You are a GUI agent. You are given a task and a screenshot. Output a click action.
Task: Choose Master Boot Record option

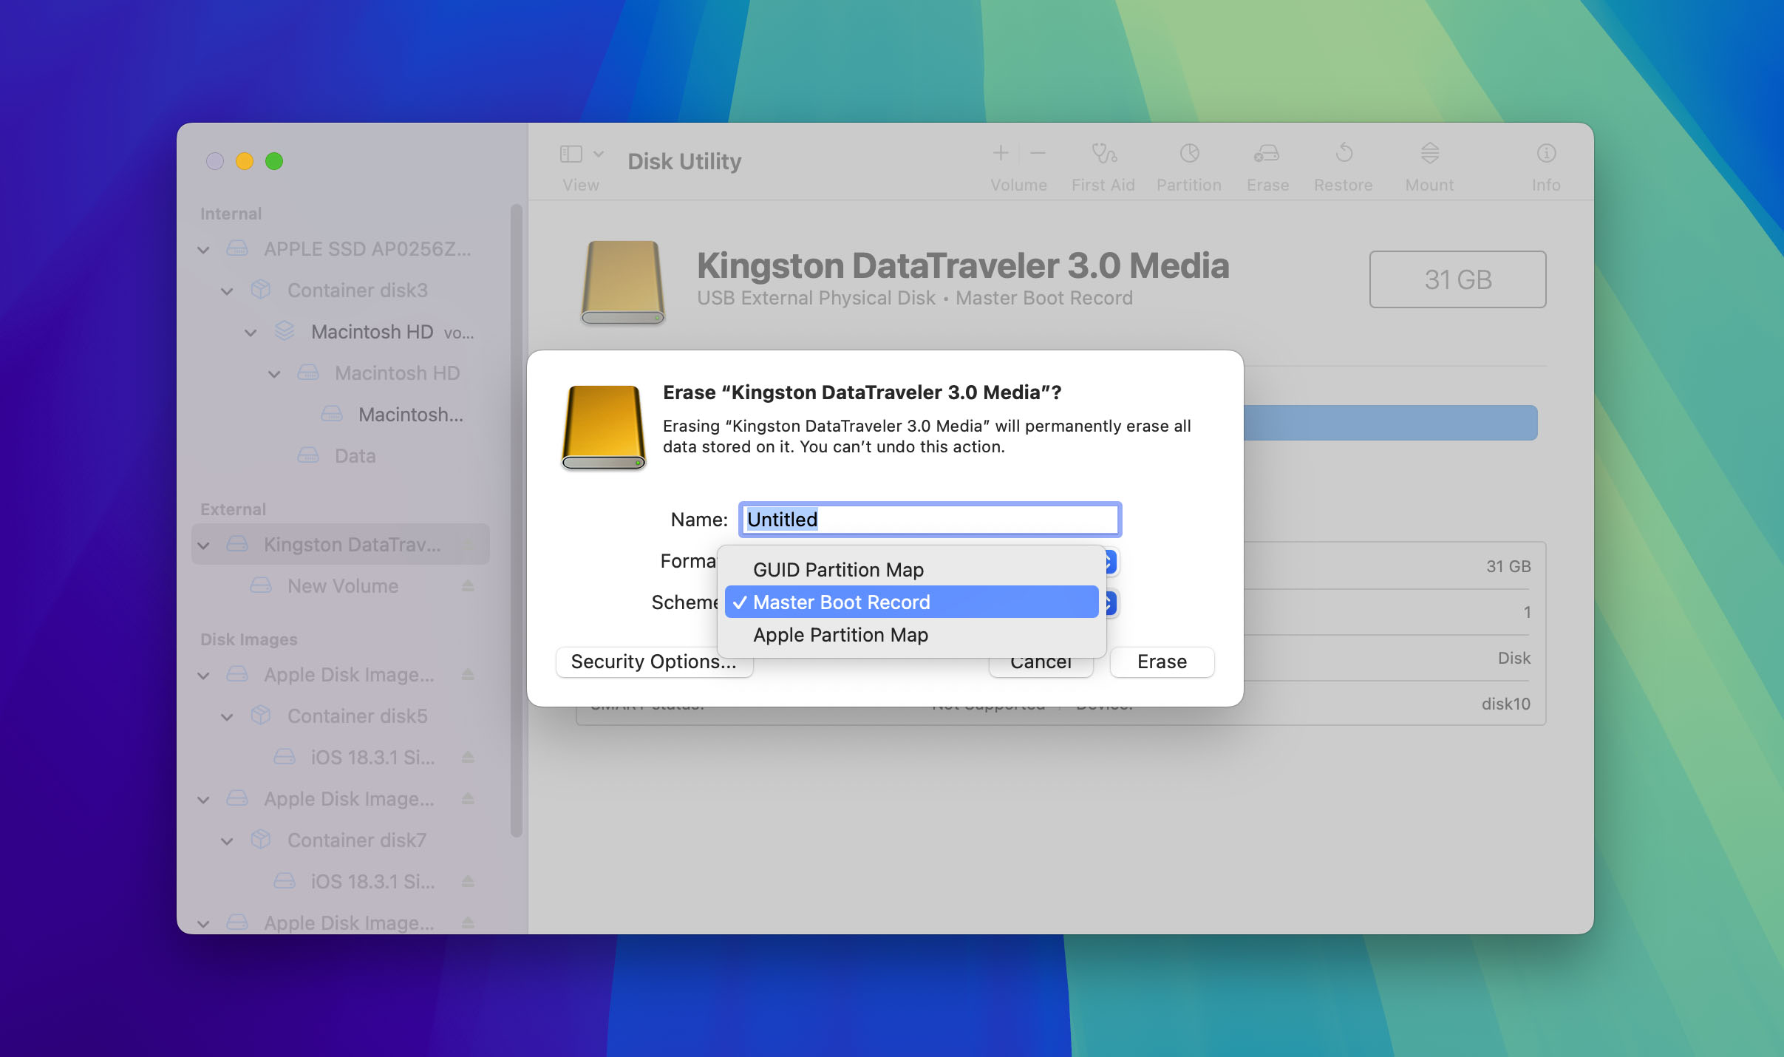pos(911,602)
